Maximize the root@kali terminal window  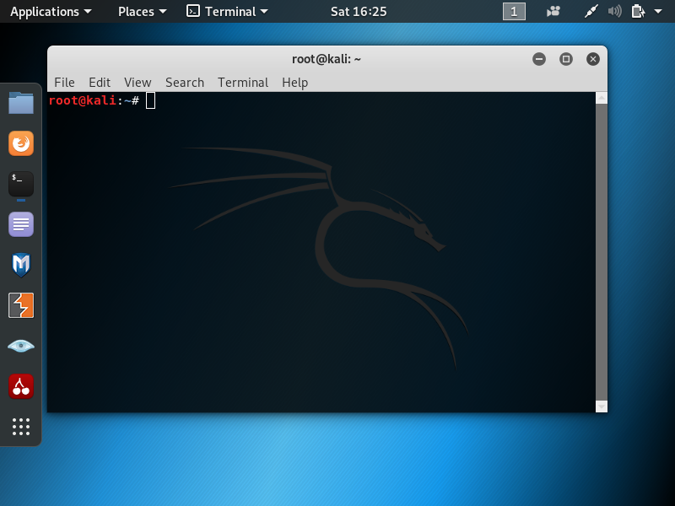(566, 59)
